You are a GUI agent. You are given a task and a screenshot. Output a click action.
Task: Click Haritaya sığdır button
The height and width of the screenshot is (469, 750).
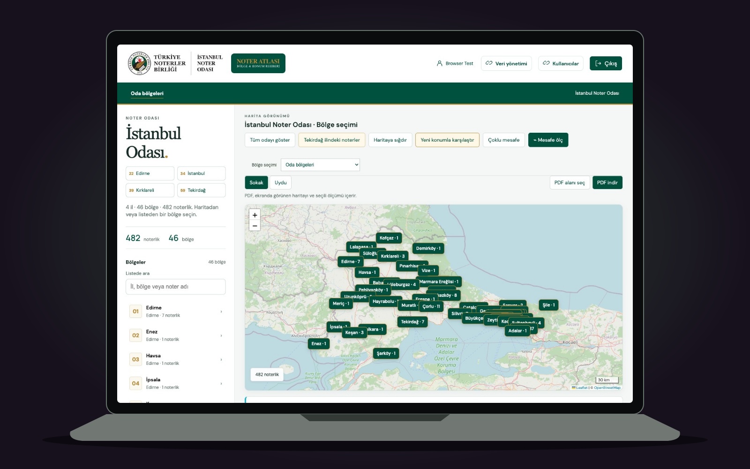pyautogui.click(x=390, y=140)
